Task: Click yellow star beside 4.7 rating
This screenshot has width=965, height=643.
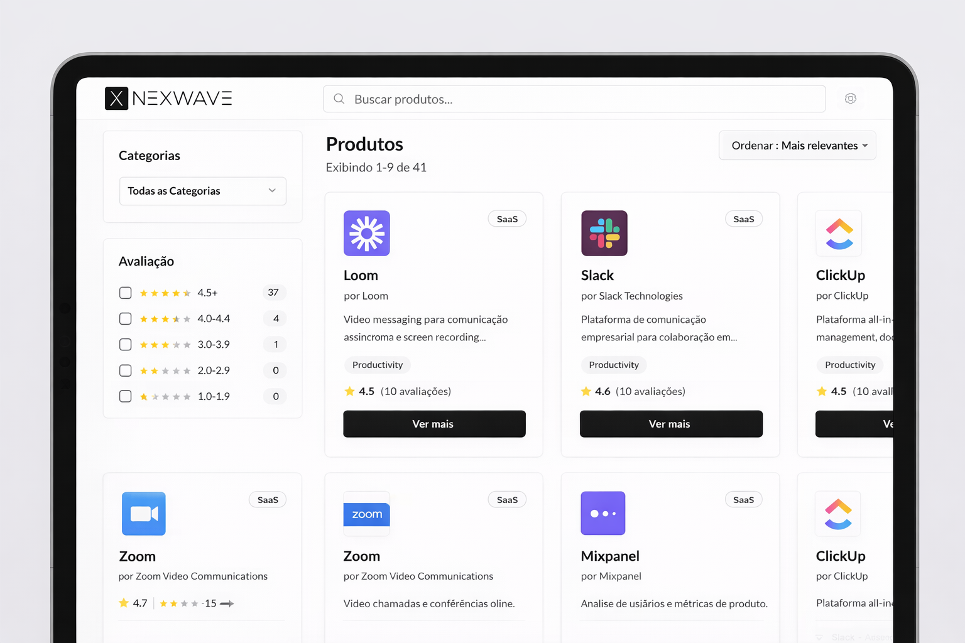Action: click(x=124, y=603)
